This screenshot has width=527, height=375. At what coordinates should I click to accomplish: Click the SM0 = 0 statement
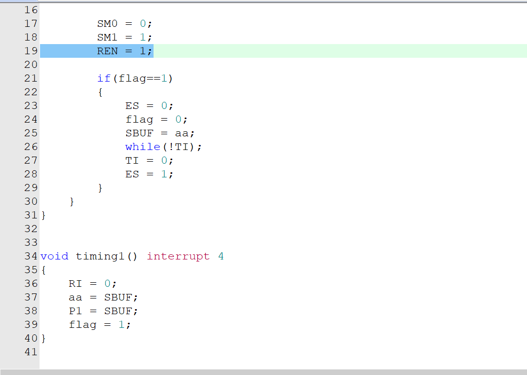(x=124, y=23)
